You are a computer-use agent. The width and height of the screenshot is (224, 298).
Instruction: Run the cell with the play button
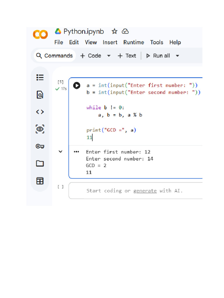point(77,86)
